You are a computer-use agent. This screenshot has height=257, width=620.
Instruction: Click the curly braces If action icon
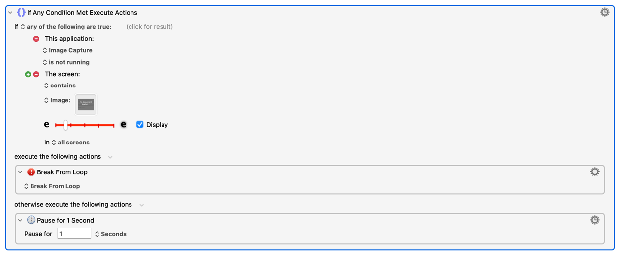(21, 12)
